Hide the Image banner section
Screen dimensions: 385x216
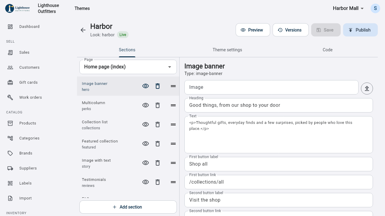pyautogui.click(x=146, y=86)
